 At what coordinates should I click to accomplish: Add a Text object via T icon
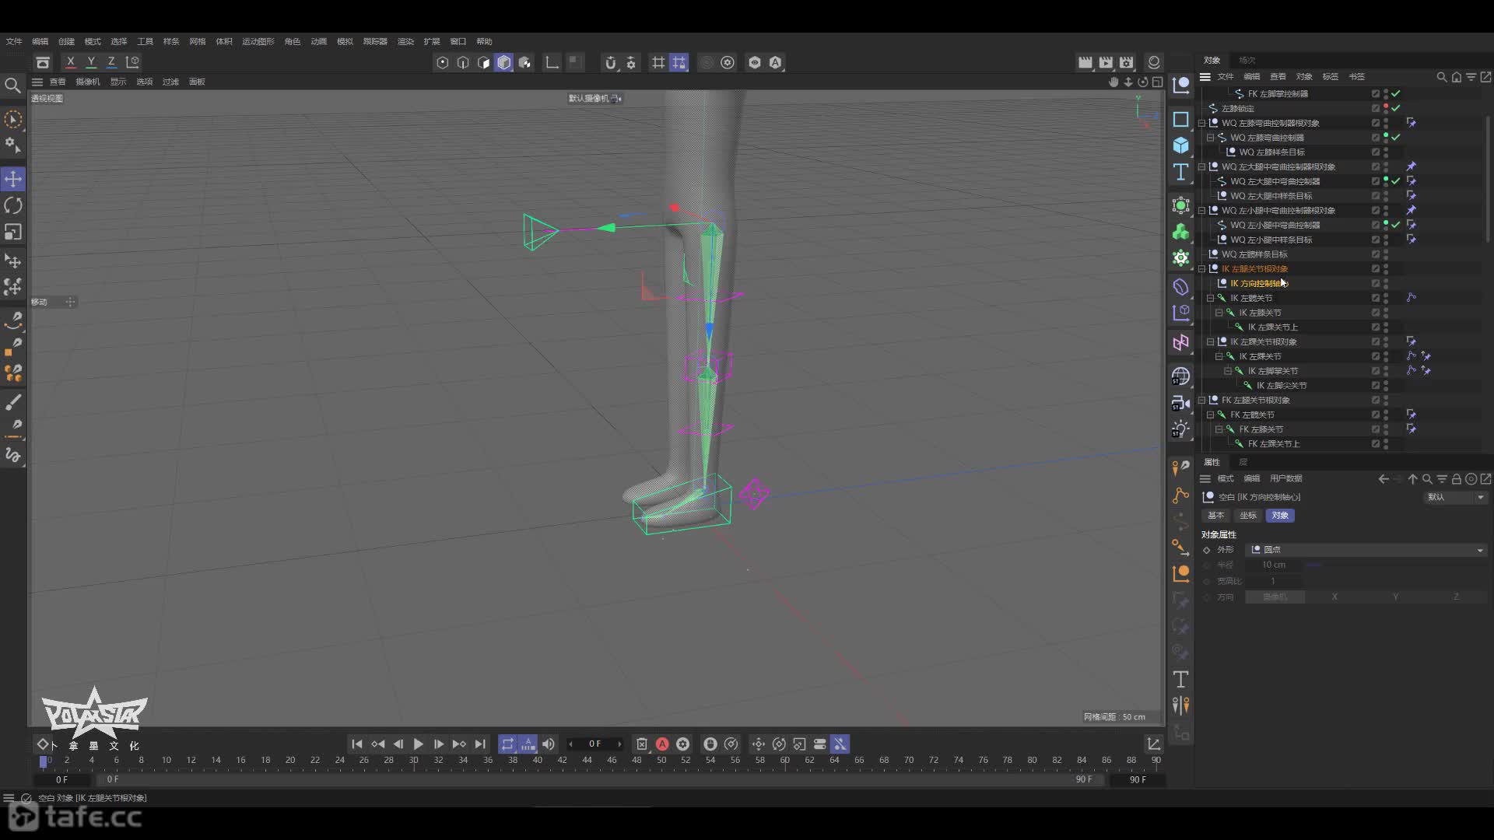click(1180, 172)
